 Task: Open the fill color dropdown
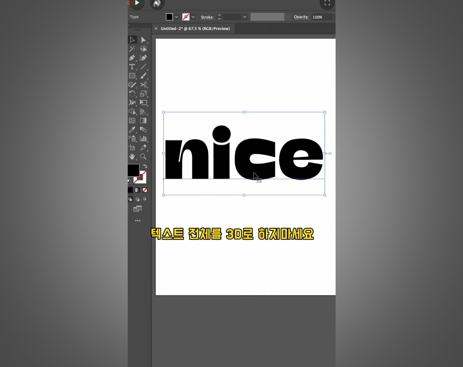177,17
